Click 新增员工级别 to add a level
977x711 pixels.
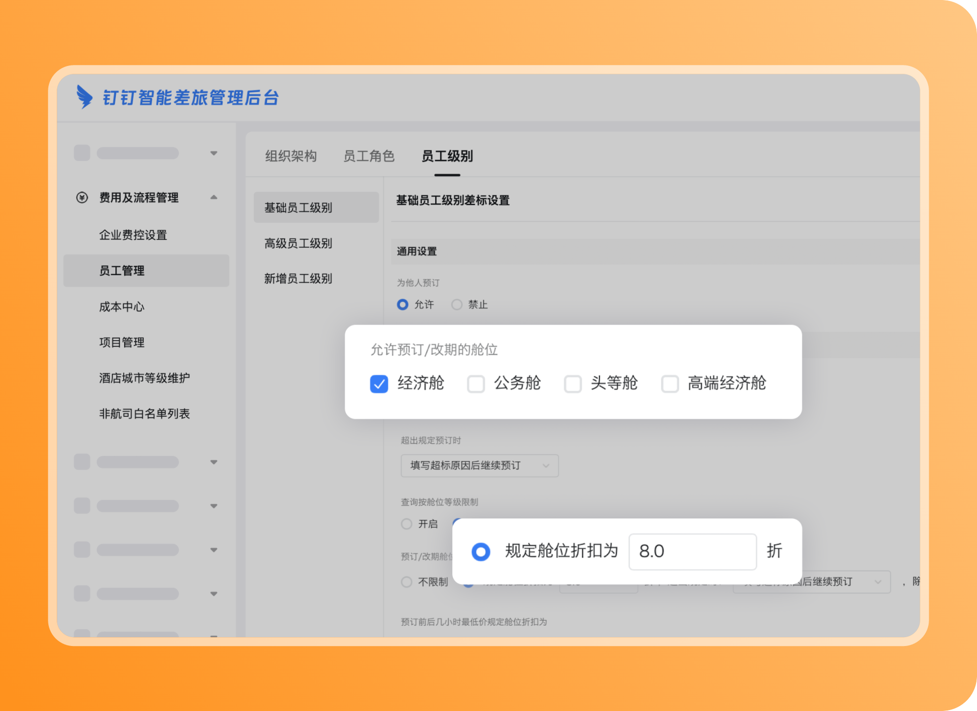click(x=298, y=279)
